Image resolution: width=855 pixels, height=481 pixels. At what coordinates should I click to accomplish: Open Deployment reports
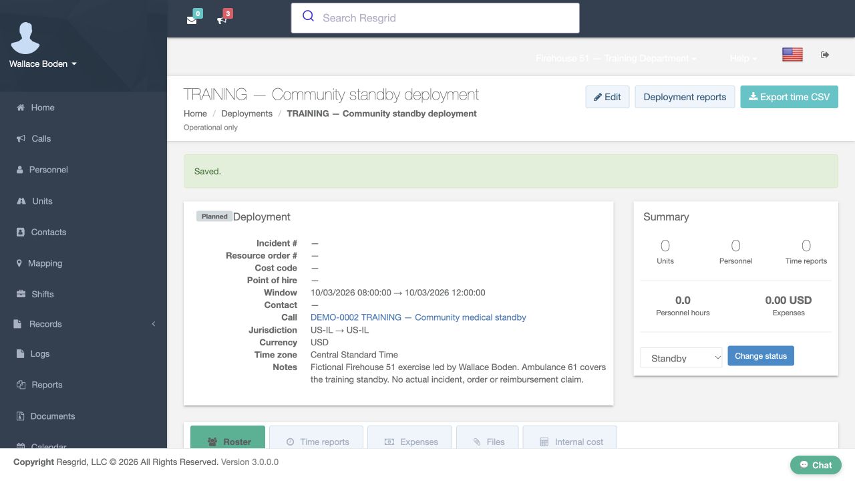click(685, 97)
